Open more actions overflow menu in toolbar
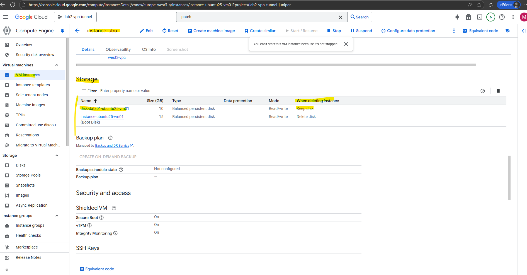Screen dimensions: 527x275 [454, 31]
